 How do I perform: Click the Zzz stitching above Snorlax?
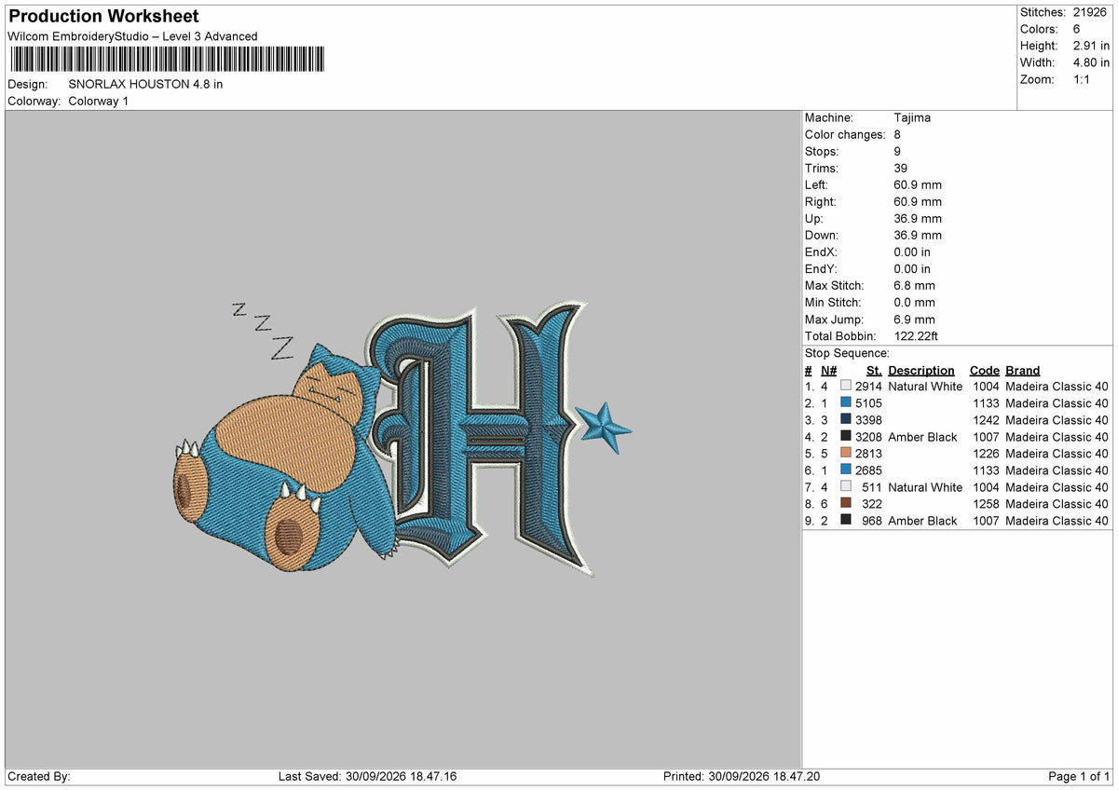263,330
